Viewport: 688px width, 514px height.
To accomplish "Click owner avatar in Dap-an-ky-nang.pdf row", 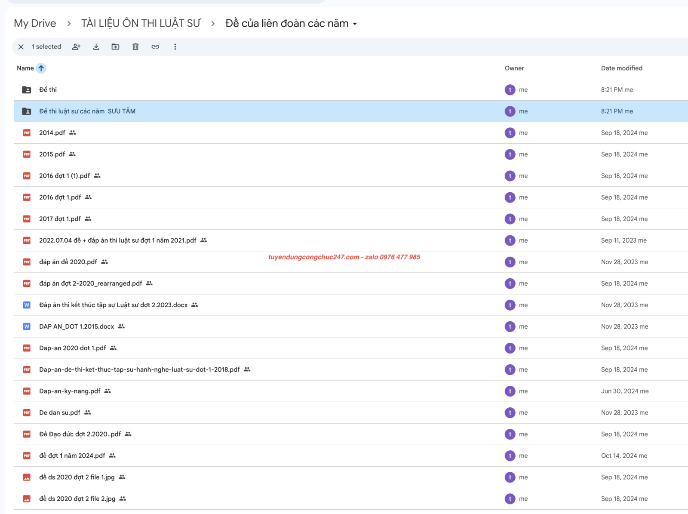I will (x=510, y=391).
